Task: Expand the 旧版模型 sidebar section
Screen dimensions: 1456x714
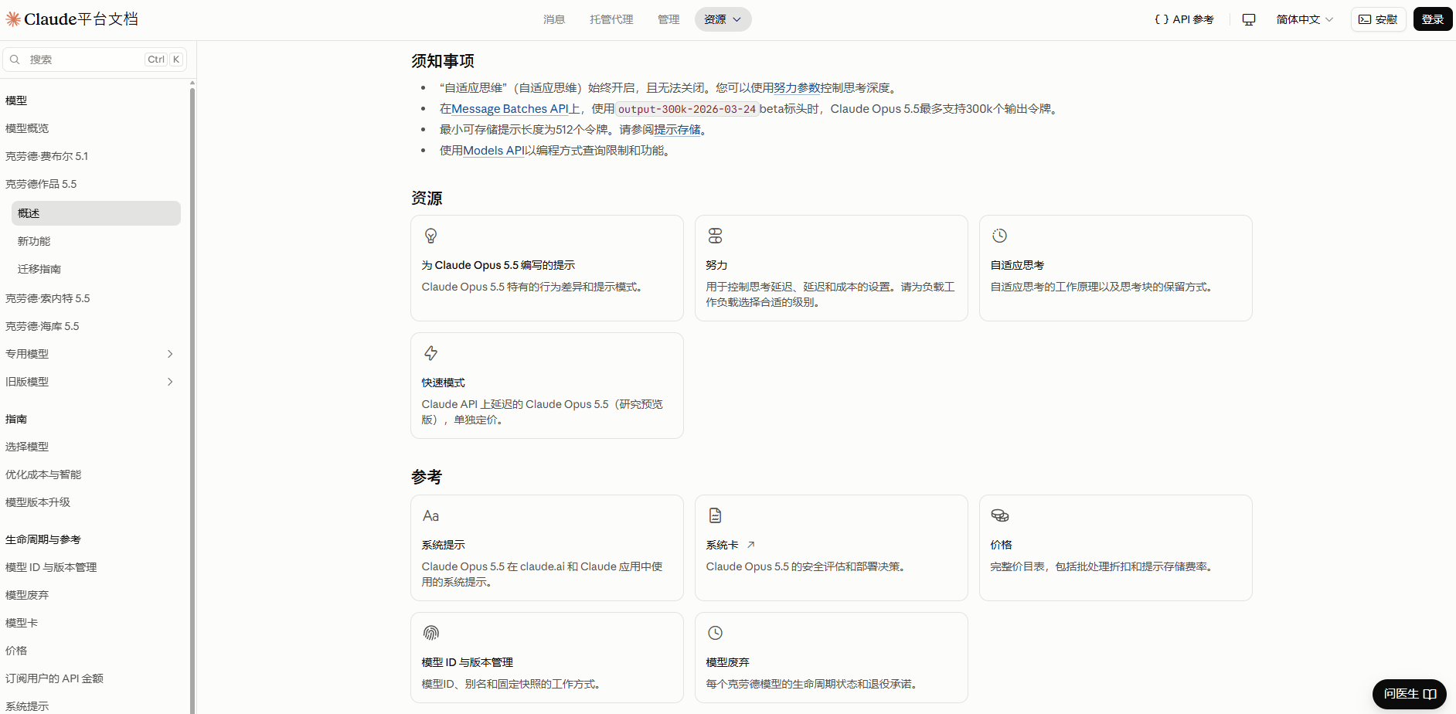Action: pos(170,382)
